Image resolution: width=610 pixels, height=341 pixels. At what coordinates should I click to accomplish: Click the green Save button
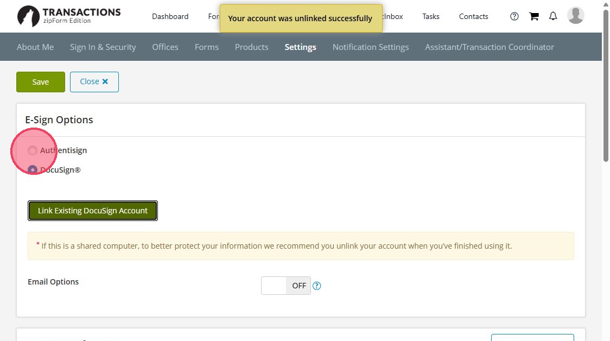pyautogui.click(x=41, y=82)
